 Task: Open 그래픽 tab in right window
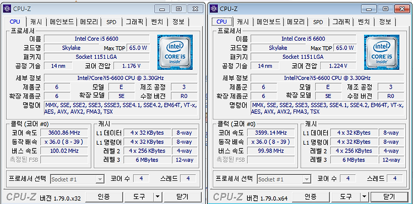340,22
